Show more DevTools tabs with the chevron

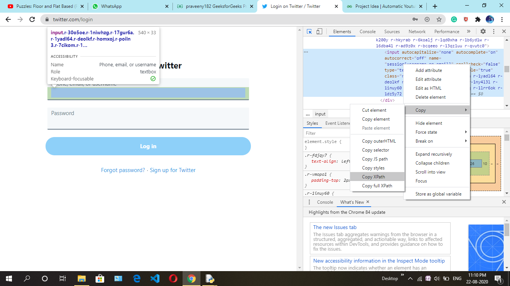point(469,32)
